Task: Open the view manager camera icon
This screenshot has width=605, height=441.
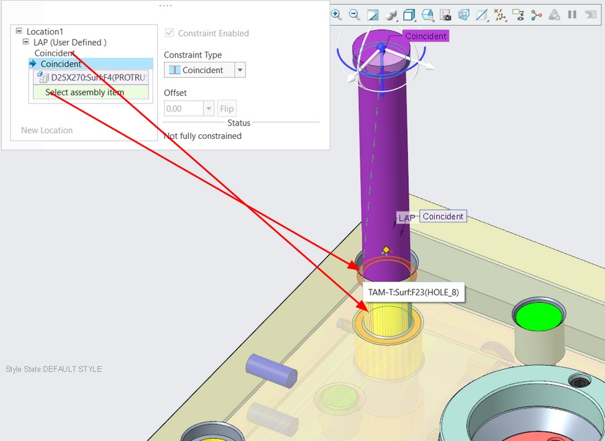Action: coord(445,15)
